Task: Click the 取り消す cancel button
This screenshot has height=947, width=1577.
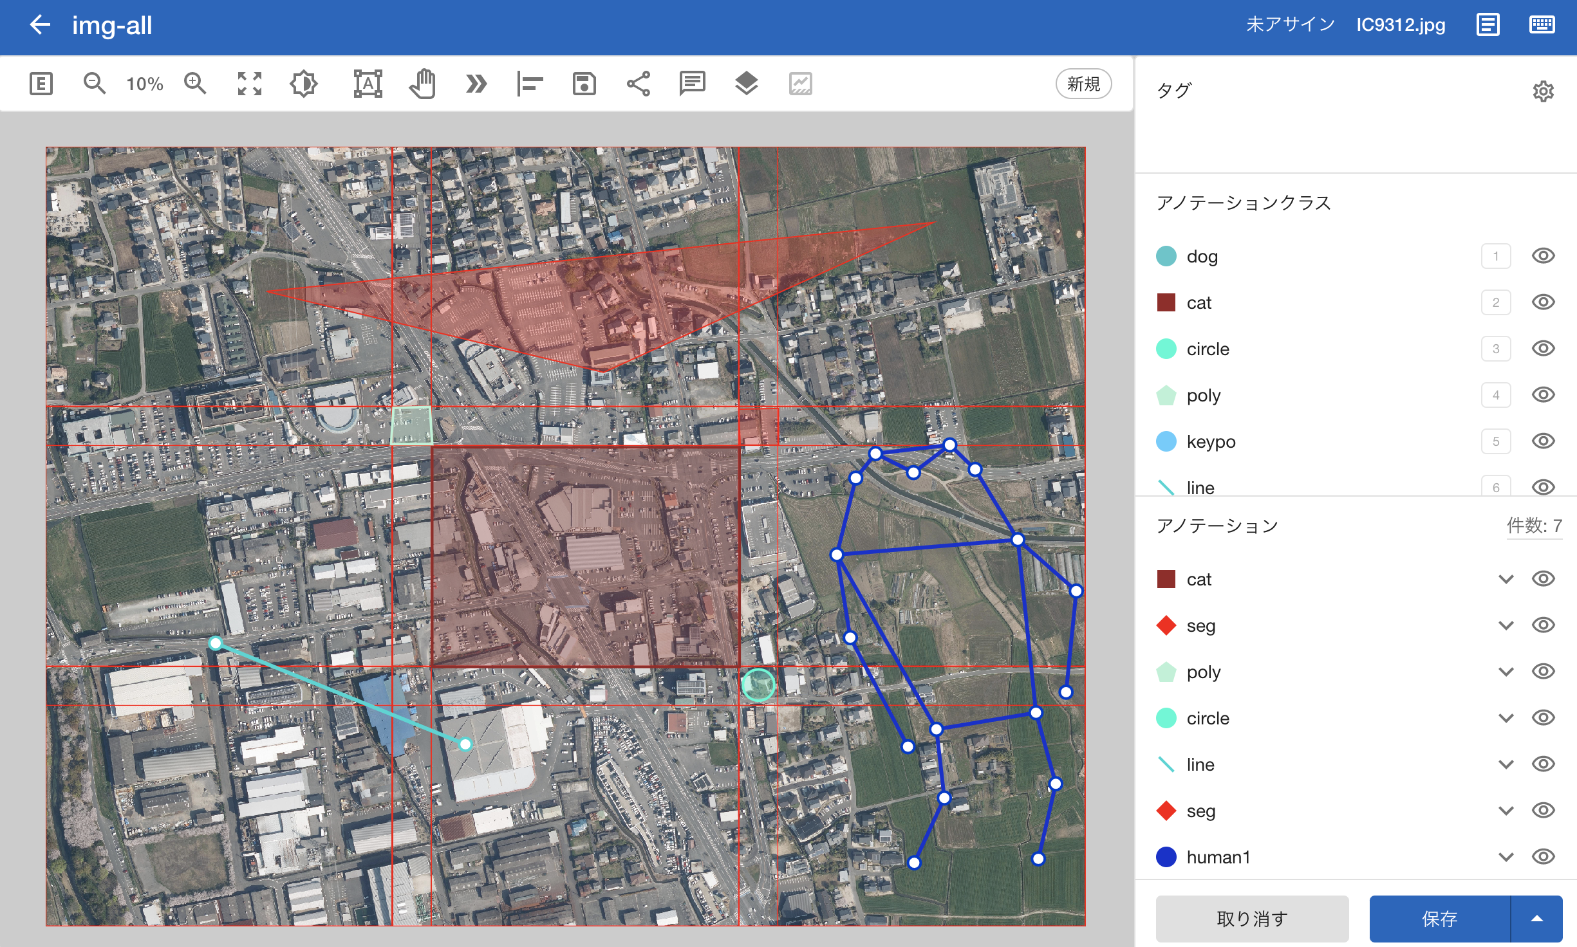Action: pyautogui.click(x=1252, y=919)
